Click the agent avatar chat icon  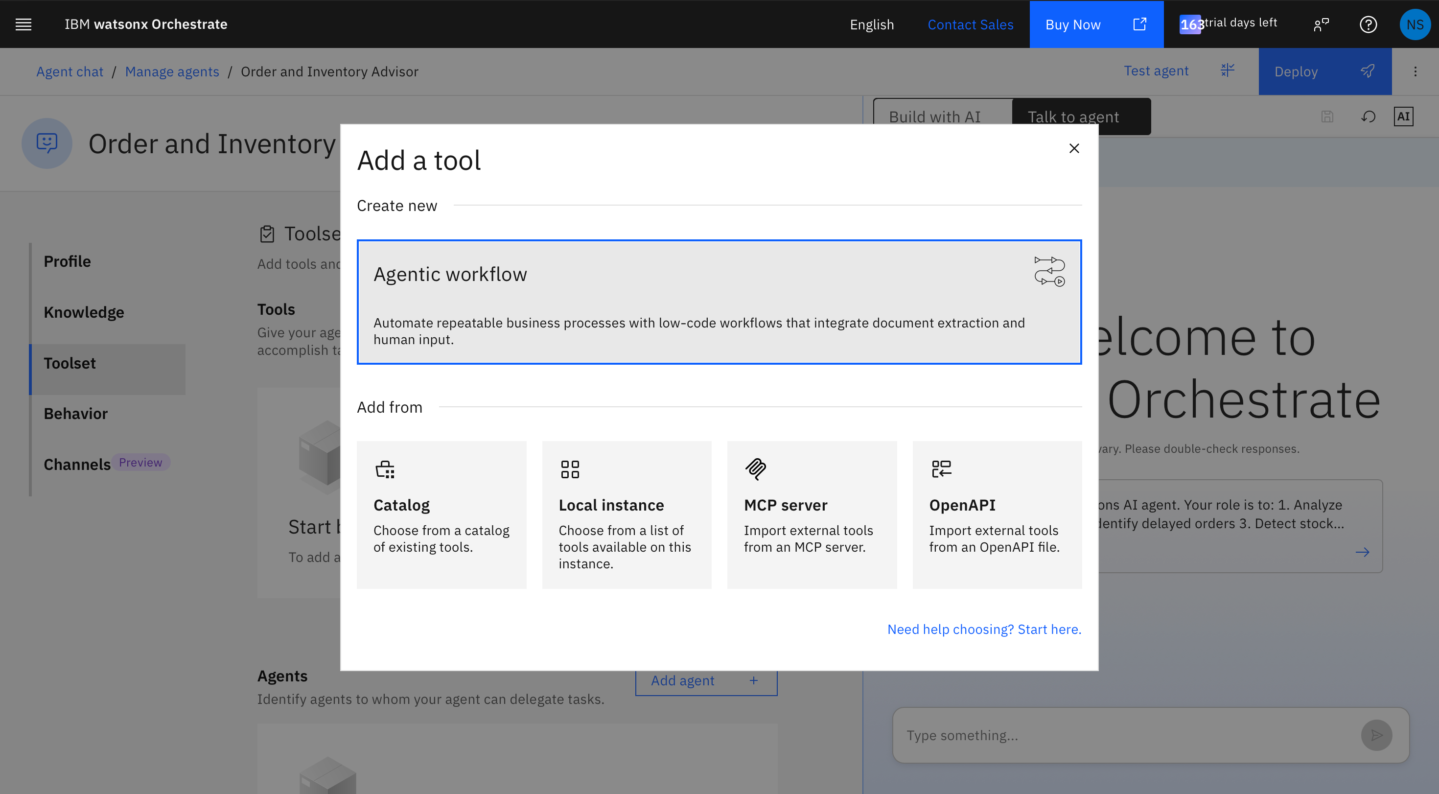click(x=47, y=143)
